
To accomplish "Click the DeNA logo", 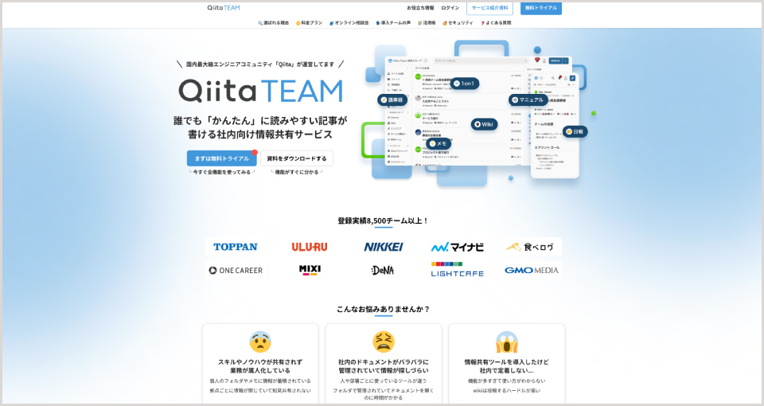I will (x=383, y=270).
